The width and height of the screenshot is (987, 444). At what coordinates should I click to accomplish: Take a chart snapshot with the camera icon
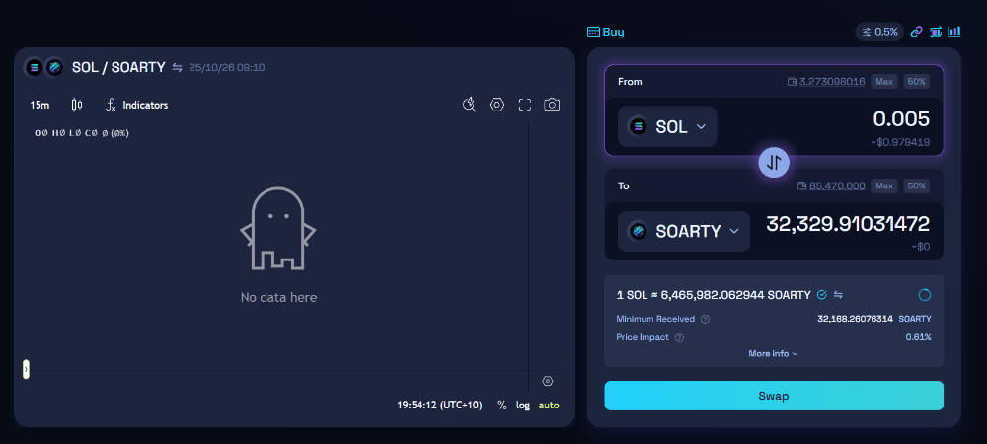point(552,105)
